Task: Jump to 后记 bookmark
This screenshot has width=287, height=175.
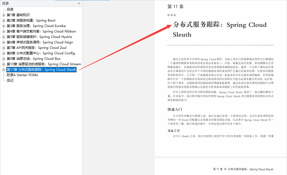Action: [x=10, y=81]
